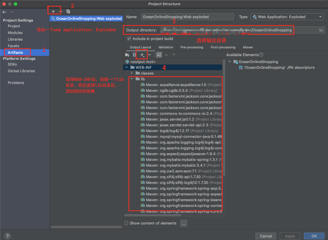Select the classes folder
The width and height of the screenshot is (328, 240).
click(x=145, y=73)
